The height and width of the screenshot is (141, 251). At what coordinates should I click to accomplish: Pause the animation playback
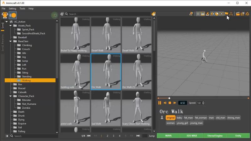[x=160, y=103]
